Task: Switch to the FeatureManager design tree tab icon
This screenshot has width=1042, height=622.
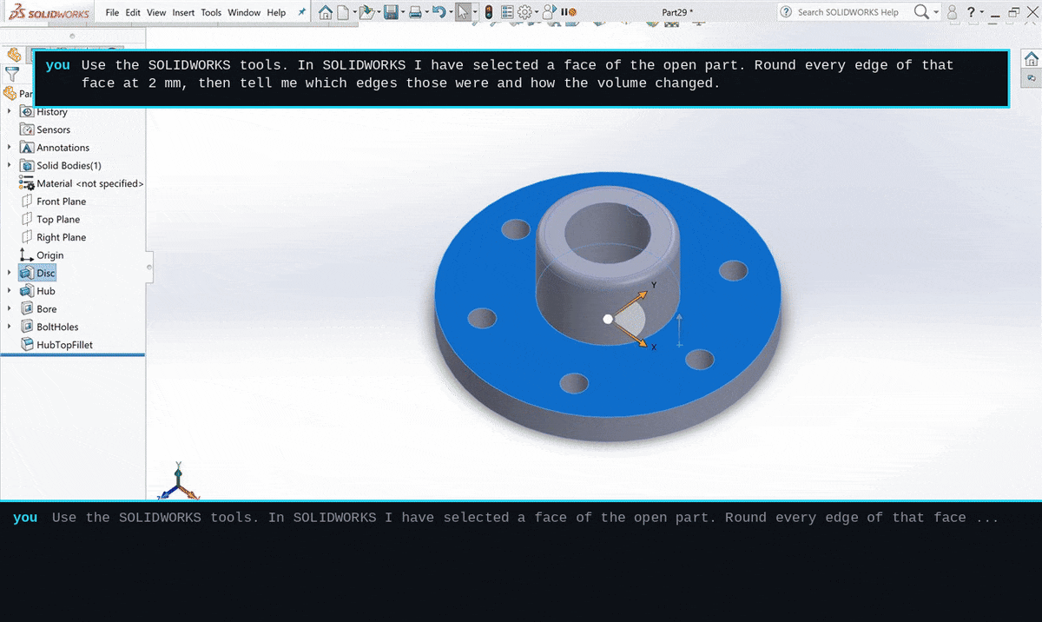Action: pos(14,56)
